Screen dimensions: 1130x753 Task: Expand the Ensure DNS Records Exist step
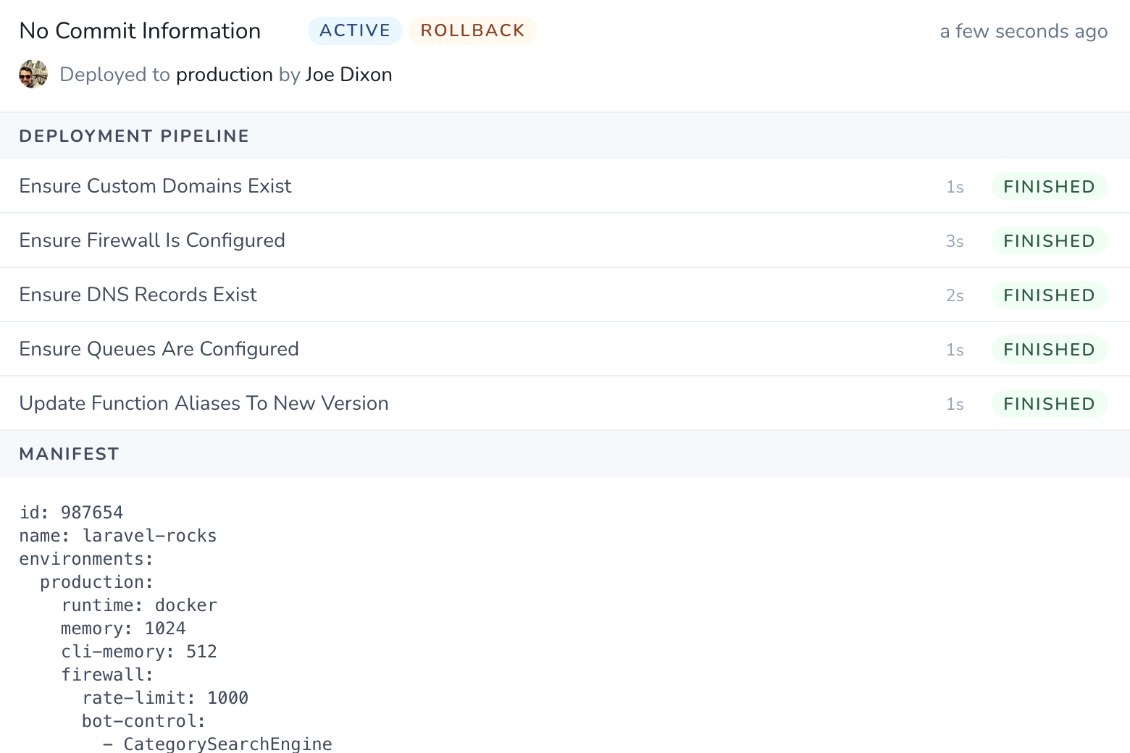pyautogui.click(x=138, y=295)
